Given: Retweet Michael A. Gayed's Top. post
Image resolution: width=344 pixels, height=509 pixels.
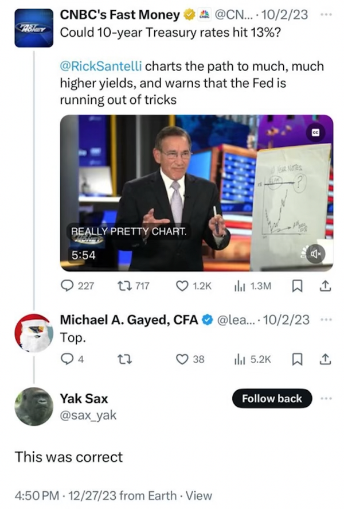Looking at the screenshot, I should click(124, 359).
